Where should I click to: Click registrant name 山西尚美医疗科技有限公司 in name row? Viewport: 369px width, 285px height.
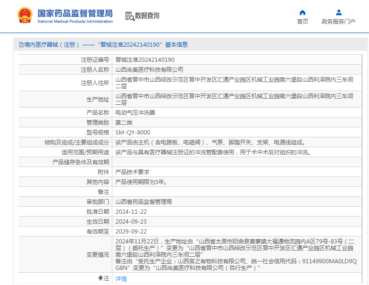pyautogui.click(x=150, y=69)
